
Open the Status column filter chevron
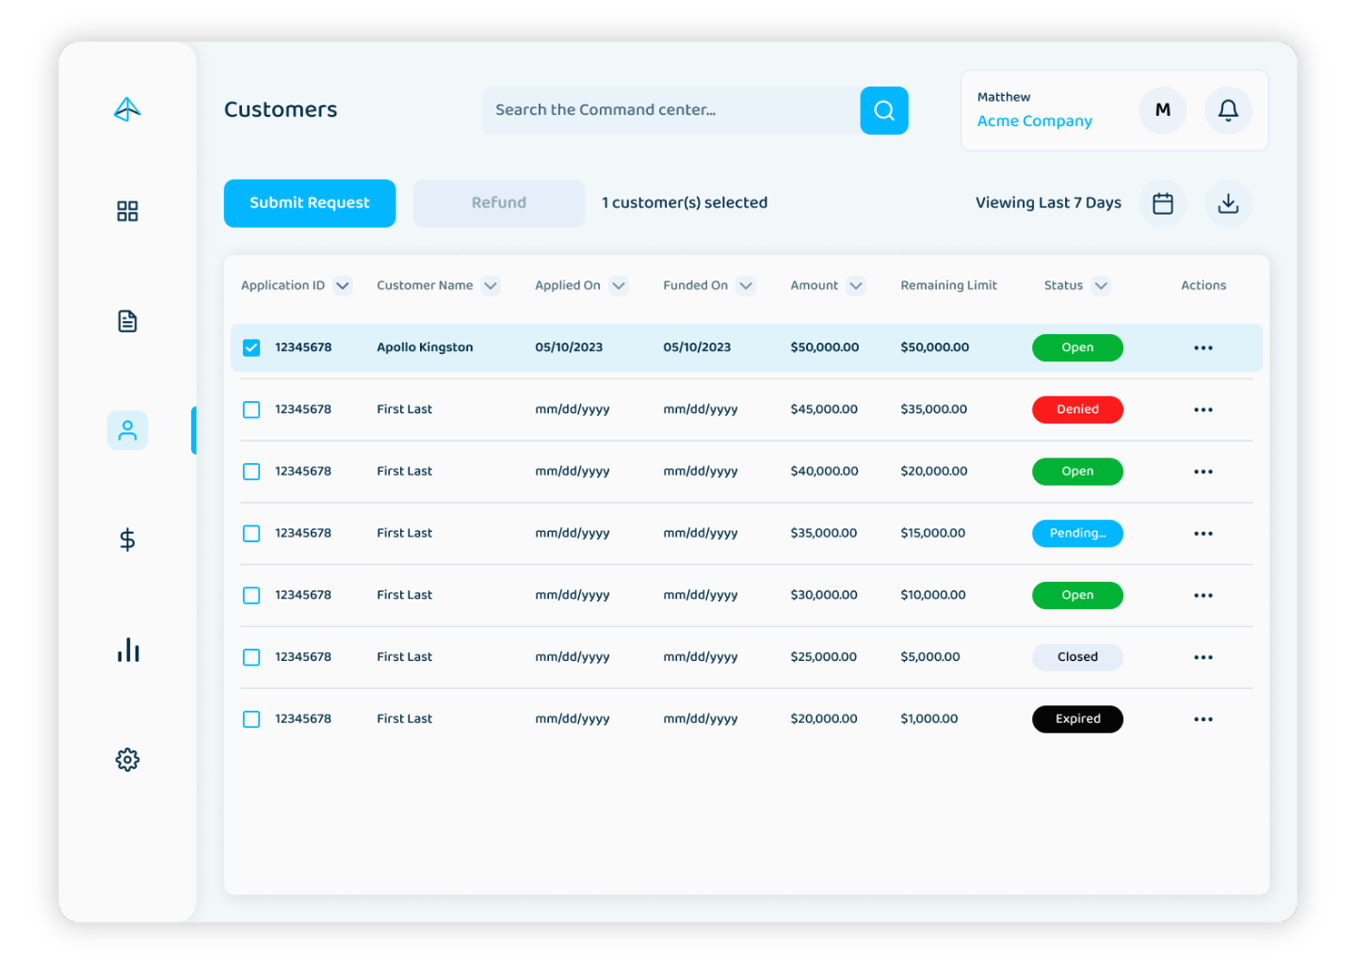(x=1101, y=286)
